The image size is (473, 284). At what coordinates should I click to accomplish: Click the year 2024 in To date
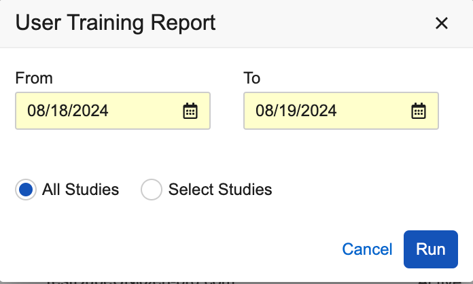coord(320,111)
